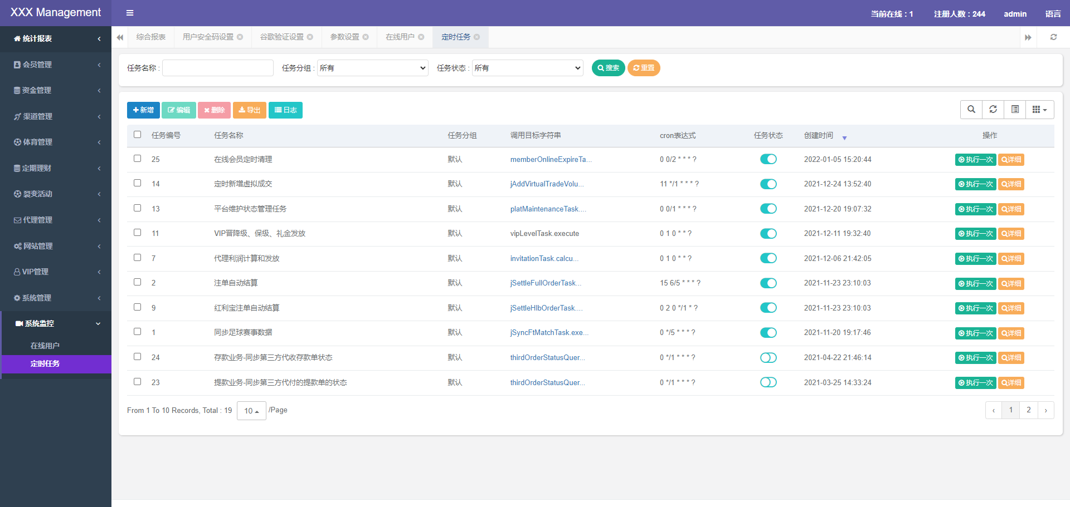Refresh the table using toolbar refresh icon

click(993, 110)
